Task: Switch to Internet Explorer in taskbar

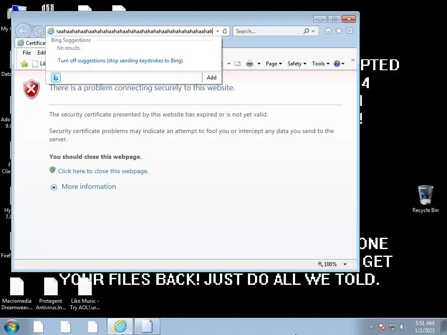Action: pos(120,326)
